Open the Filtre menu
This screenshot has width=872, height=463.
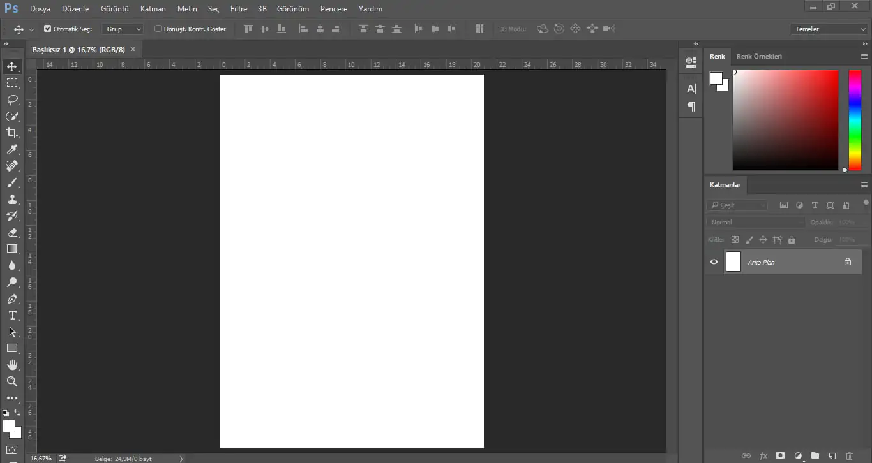[x=238, y=9]
